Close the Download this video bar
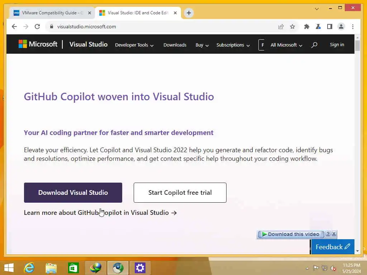 334,233
